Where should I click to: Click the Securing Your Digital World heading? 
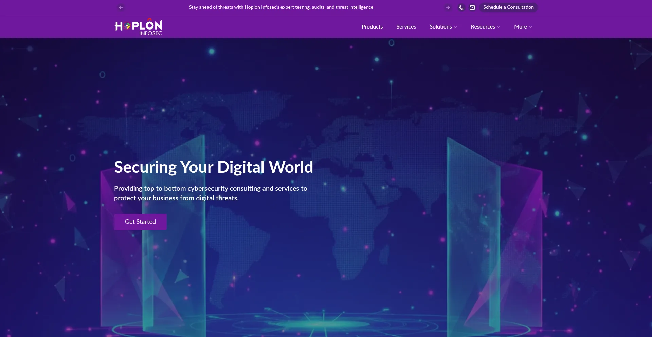pos(213,167)
